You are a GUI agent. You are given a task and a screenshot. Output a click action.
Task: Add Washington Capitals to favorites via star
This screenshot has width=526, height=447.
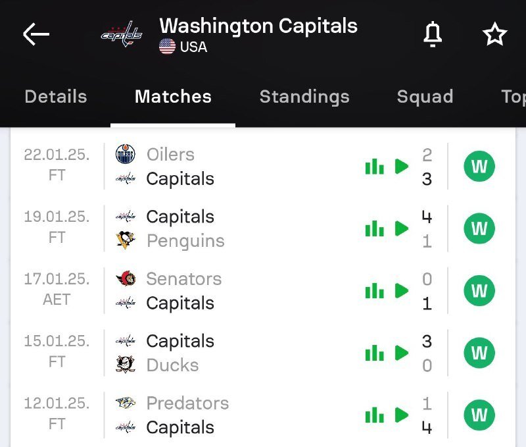(x=495, y=34)
